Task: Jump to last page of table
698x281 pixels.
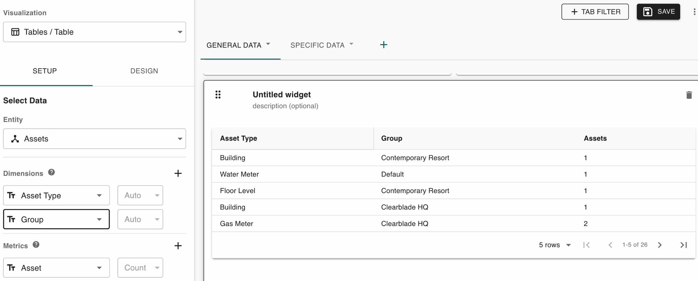Action: (684, 245)
